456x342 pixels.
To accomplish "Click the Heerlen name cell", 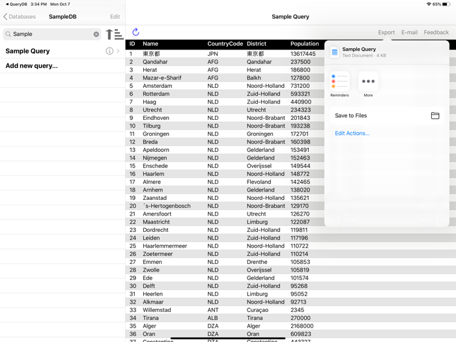I will click(152, 294).
